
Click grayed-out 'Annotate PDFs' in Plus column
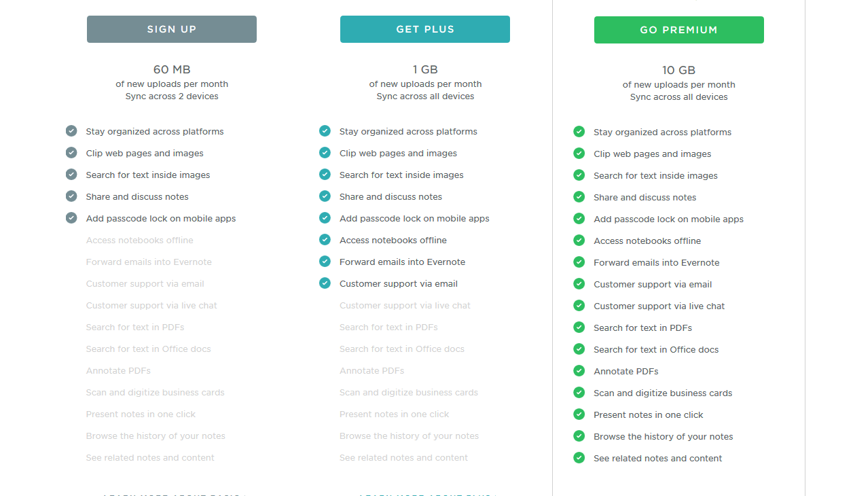(372, 370)
